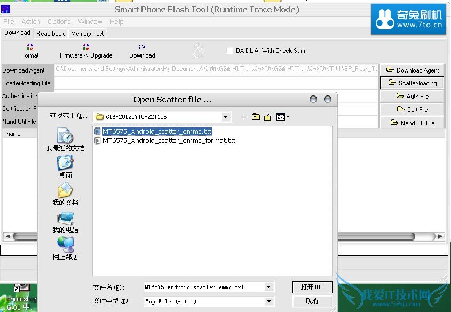
Task: Click the 文件名 file name input field
Action: coord(204,287)
